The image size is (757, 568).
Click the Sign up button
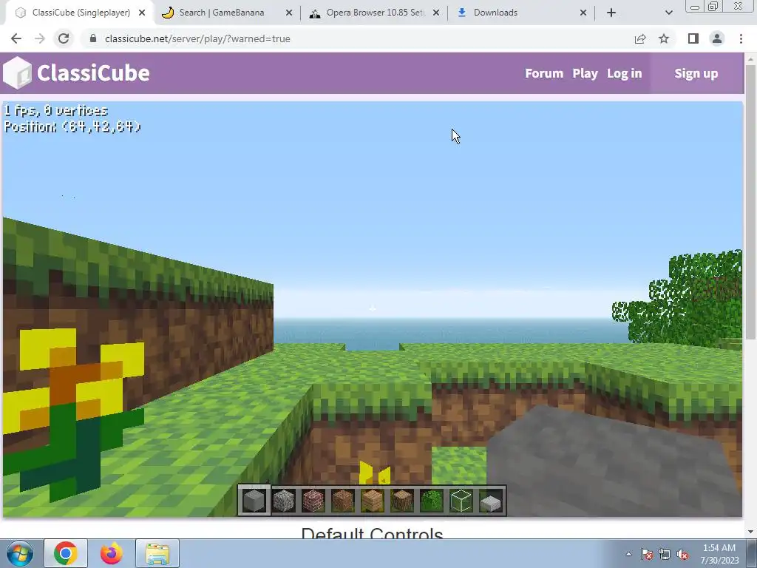click(696, 73)
